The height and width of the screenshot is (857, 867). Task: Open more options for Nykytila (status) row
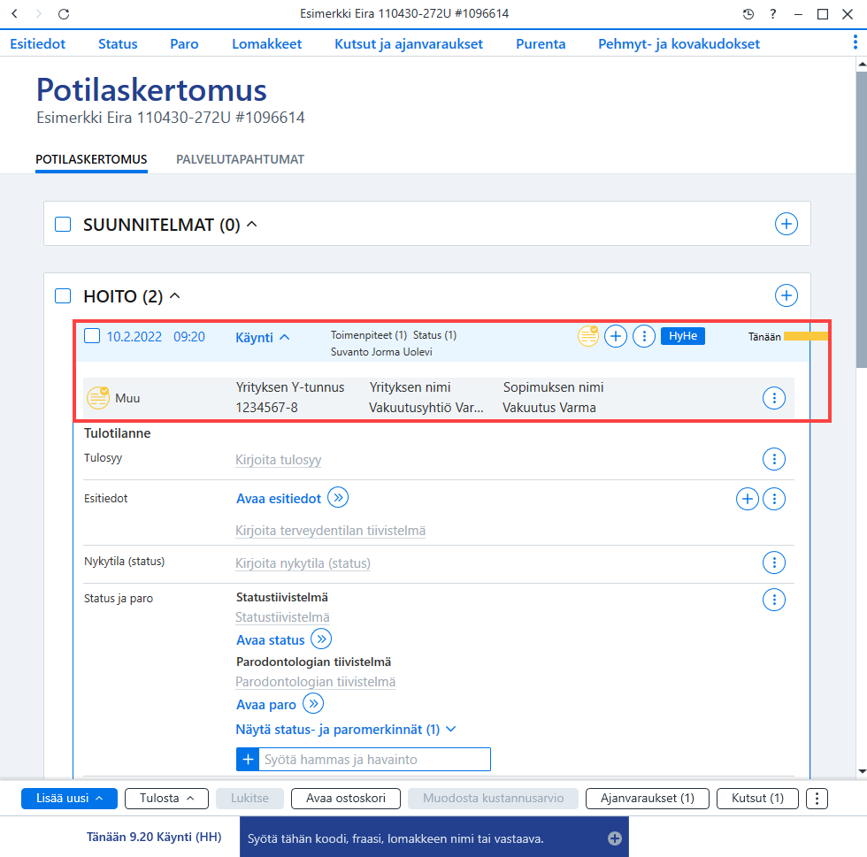click(773, 562)
